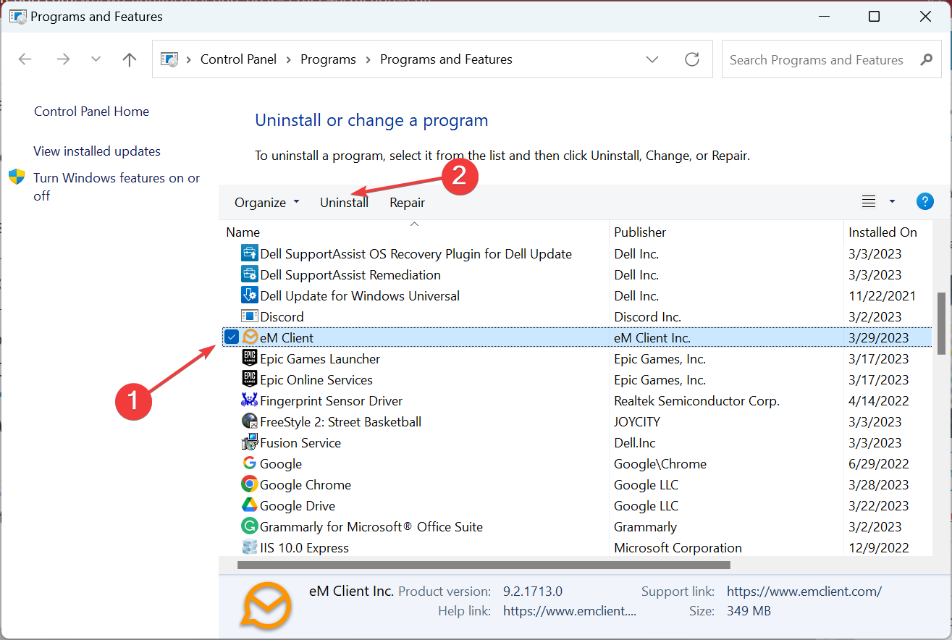Click the view layout icon in toolbar
The height and width of the screenshot is (640, 952).
(x=869, y=202)
